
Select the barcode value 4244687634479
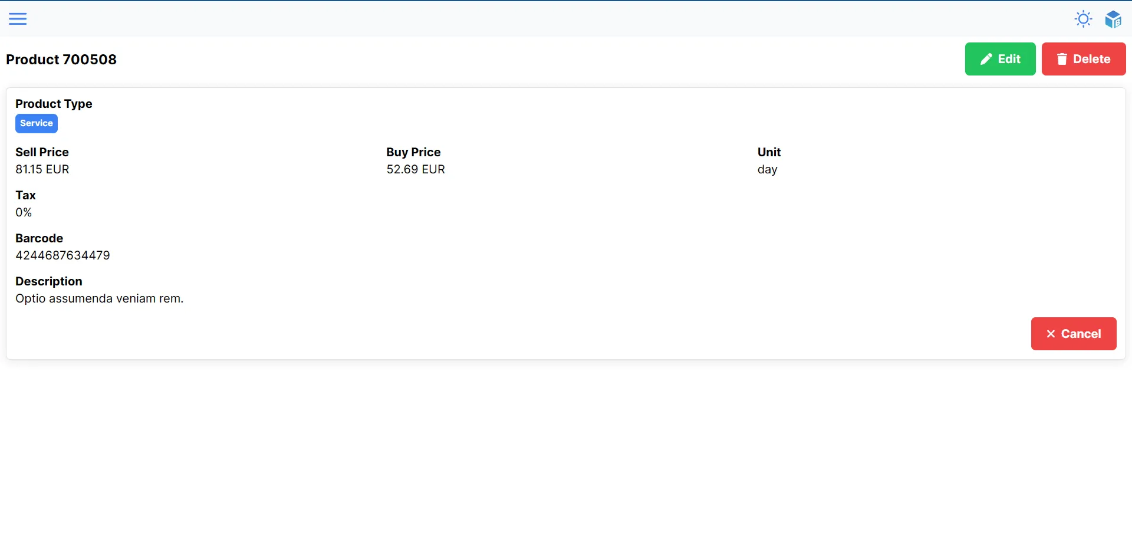[62, 255]
